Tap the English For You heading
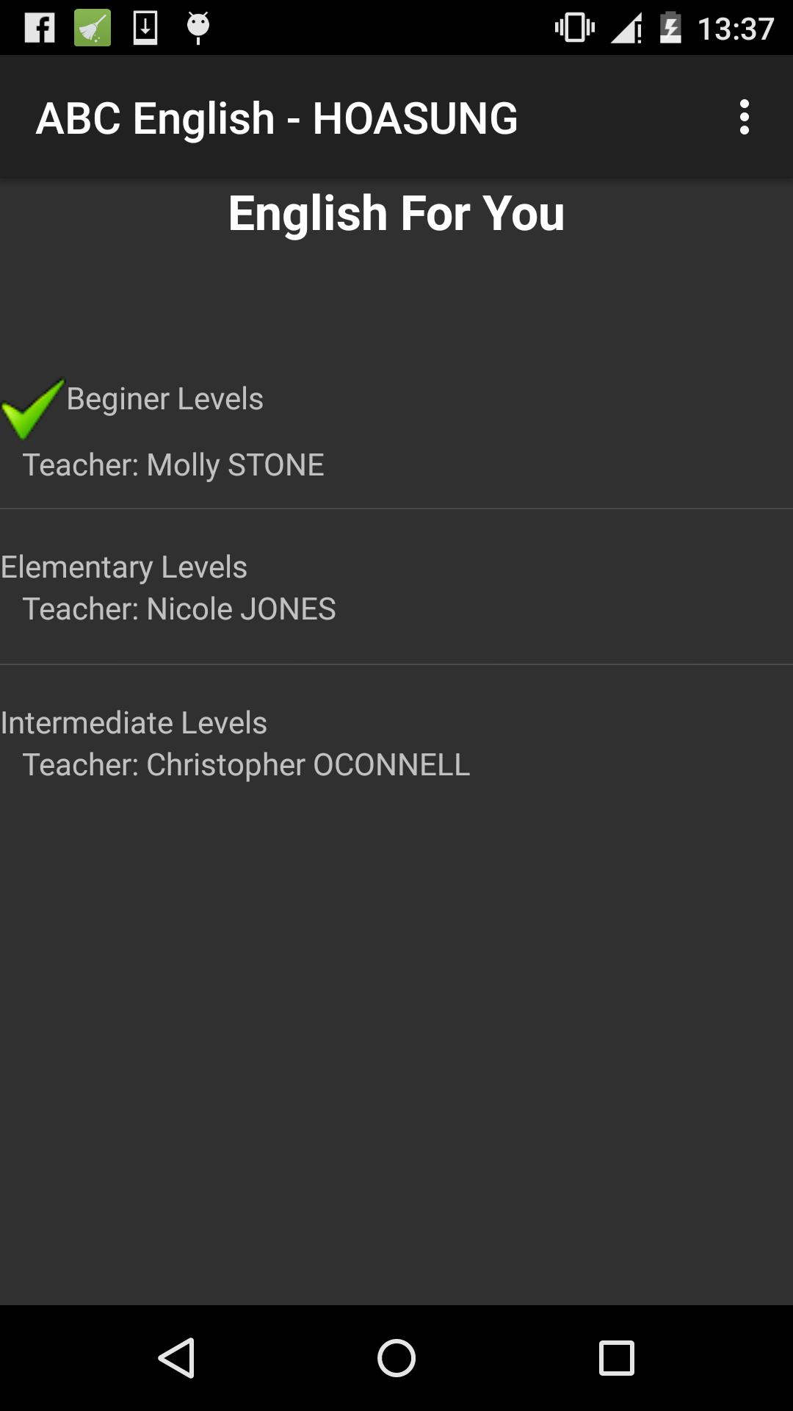793x1411 pixels. (x=396, y=214)
